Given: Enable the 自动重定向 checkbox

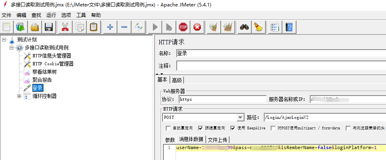Looking at the screenshot, I should pos(168,128).
